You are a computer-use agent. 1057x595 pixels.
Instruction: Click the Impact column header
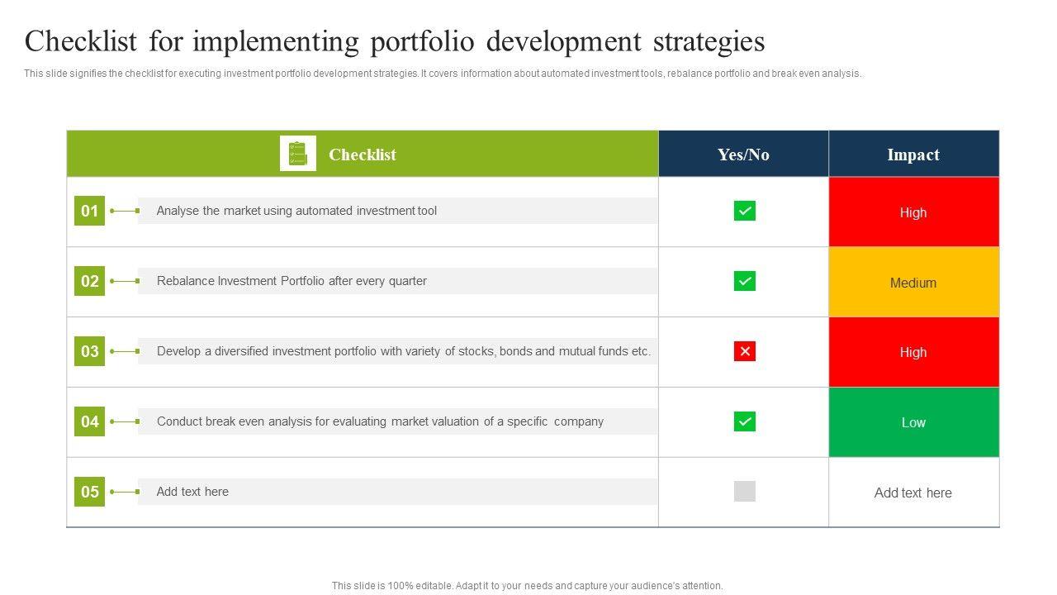913,155
